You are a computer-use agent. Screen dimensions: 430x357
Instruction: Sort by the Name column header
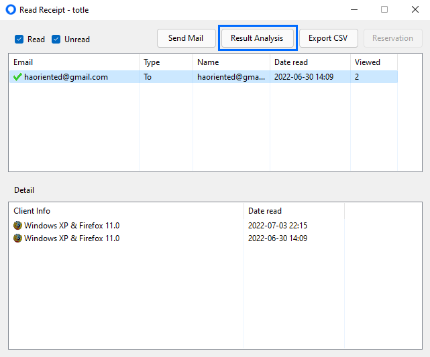(x=231, y=62)
